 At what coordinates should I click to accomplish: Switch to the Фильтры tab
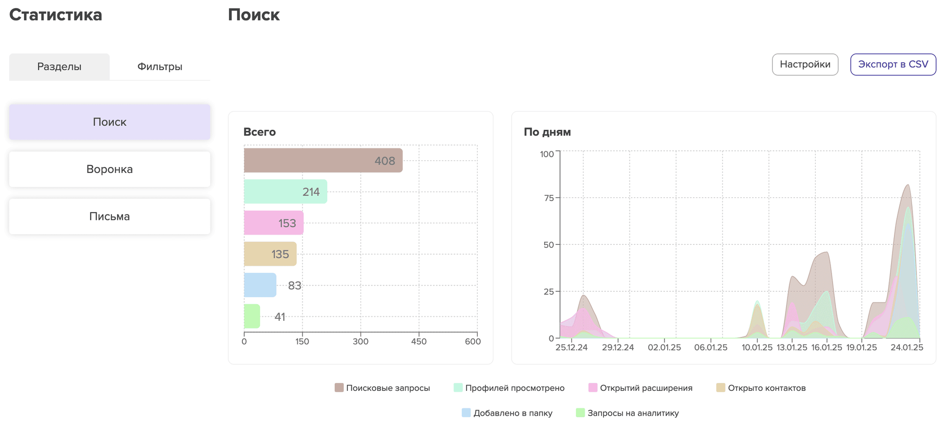point(160,67)
